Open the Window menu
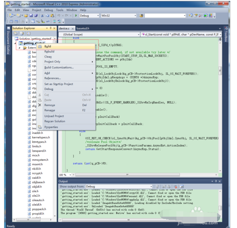The height and width of the screenshot is (228, 237). click(x=71, y=10)
